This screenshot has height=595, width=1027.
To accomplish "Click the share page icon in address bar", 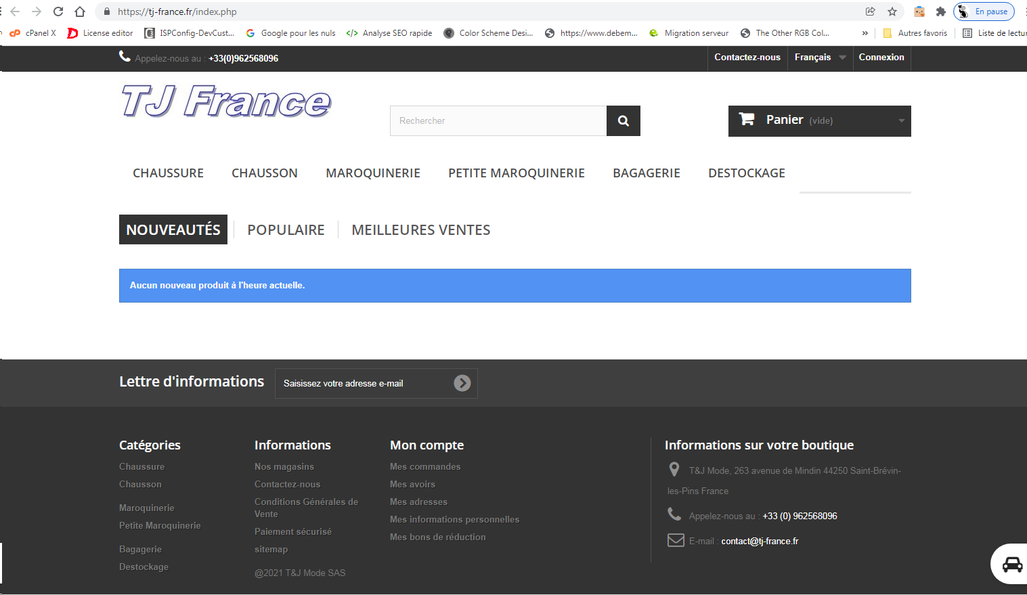I will tap(871, 12).
